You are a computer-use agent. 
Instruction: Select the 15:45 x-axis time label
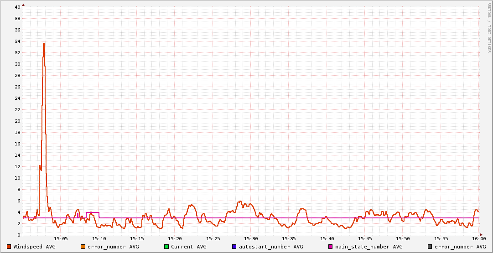[x=365, y=238]
